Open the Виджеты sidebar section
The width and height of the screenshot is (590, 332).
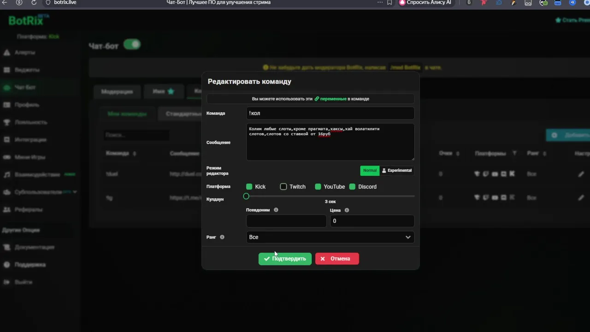click(21, 70)
